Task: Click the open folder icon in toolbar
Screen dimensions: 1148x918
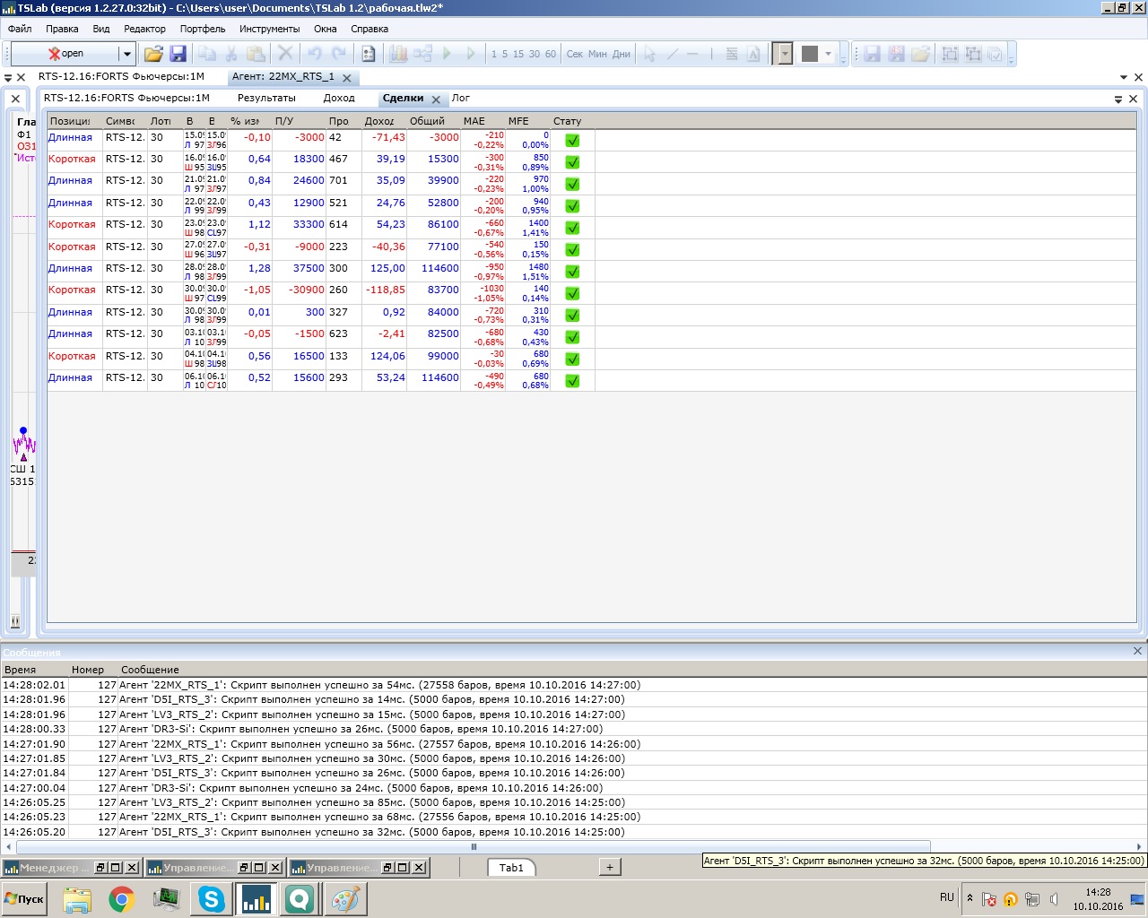Action: pos(153,54)
